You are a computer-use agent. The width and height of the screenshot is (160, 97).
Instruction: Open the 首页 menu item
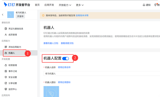37,5
